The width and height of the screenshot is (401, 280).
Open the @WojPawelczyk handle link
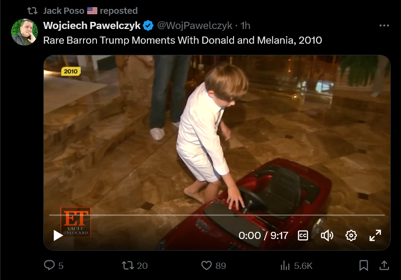point(195,25)
